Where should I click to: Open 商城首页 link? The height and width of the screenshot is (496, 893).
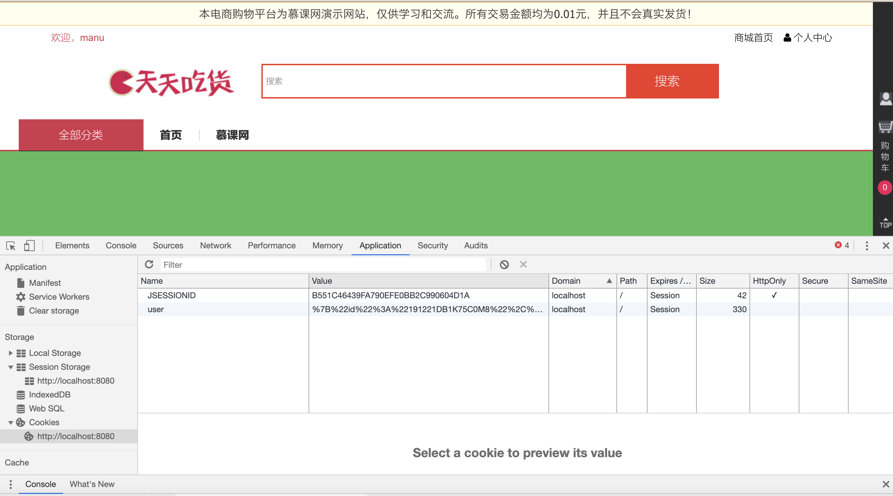(x=753, y=37)
